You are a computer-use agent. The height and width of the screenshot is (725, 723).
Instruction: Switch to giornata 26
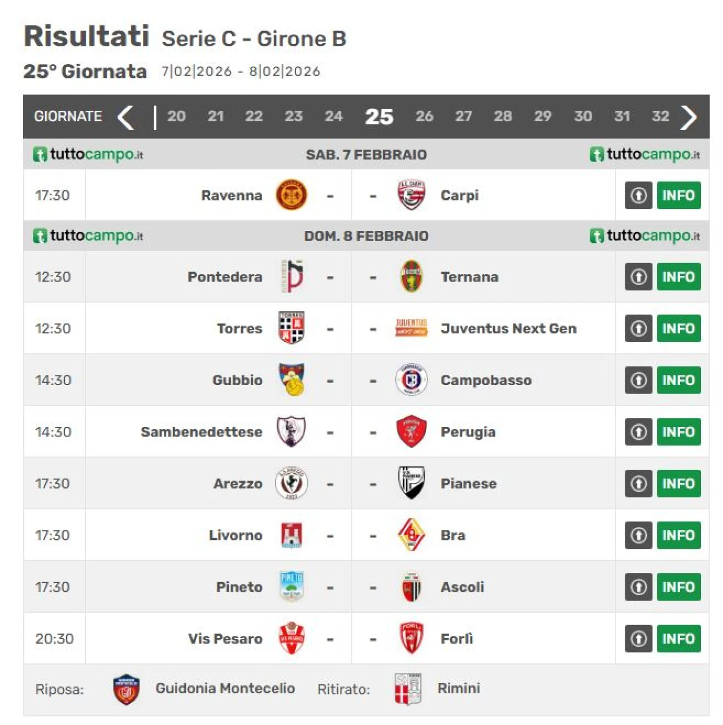coord(424,116)
